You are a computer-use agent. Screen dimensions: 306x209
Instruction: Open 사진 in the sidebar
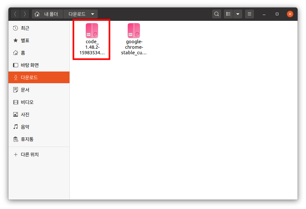click(x=39, y=114)
